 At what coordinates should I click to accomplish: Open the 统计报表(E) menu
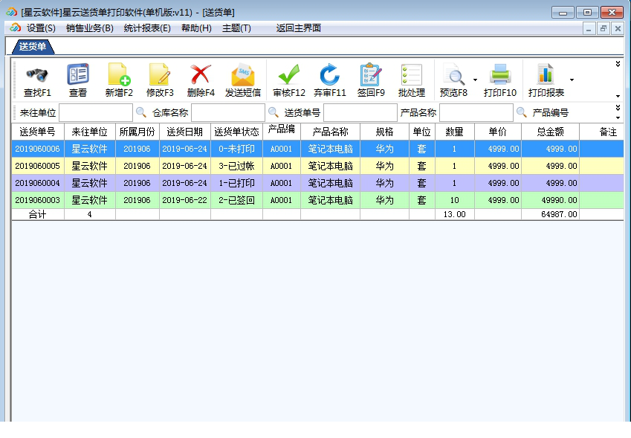coord(147,28)
